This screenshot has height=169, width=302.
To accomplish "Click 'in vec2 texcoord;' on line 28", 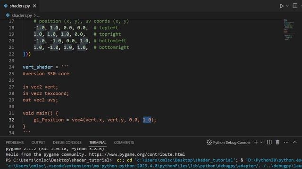I will click(46, 93).
